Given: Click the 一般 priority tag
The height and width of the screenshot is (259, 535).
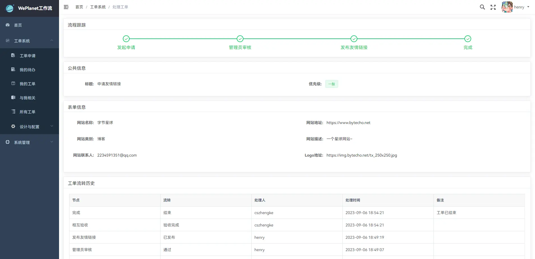Looking at the screenshot, I should 332,84.
